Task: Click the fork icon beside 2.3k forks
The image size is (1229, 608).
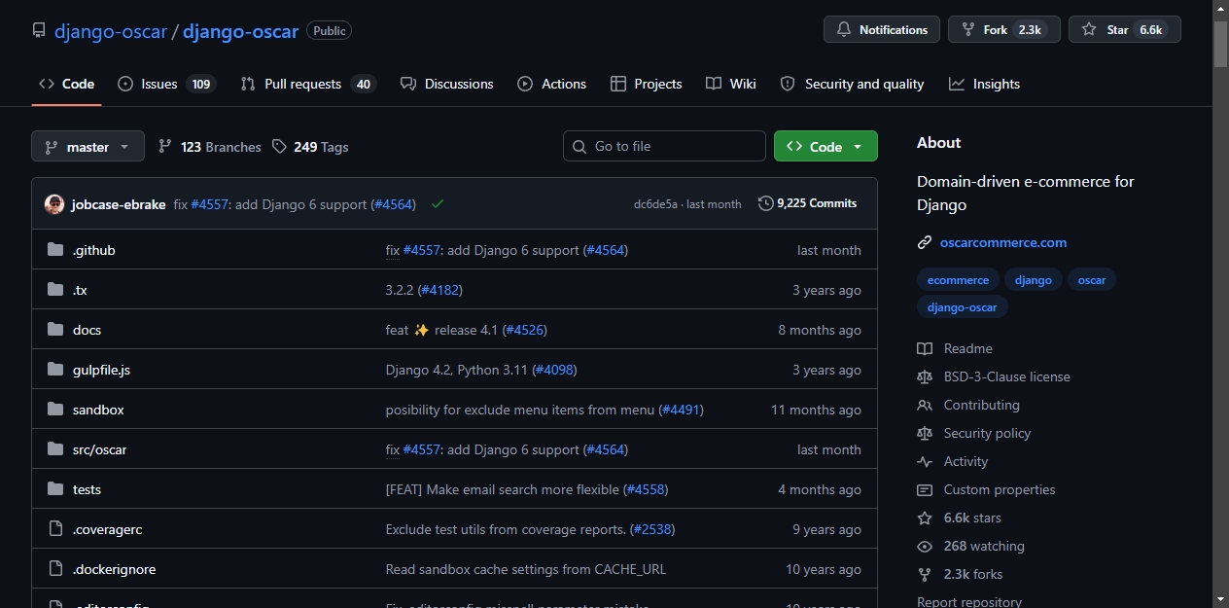Action: click(925, 574)
